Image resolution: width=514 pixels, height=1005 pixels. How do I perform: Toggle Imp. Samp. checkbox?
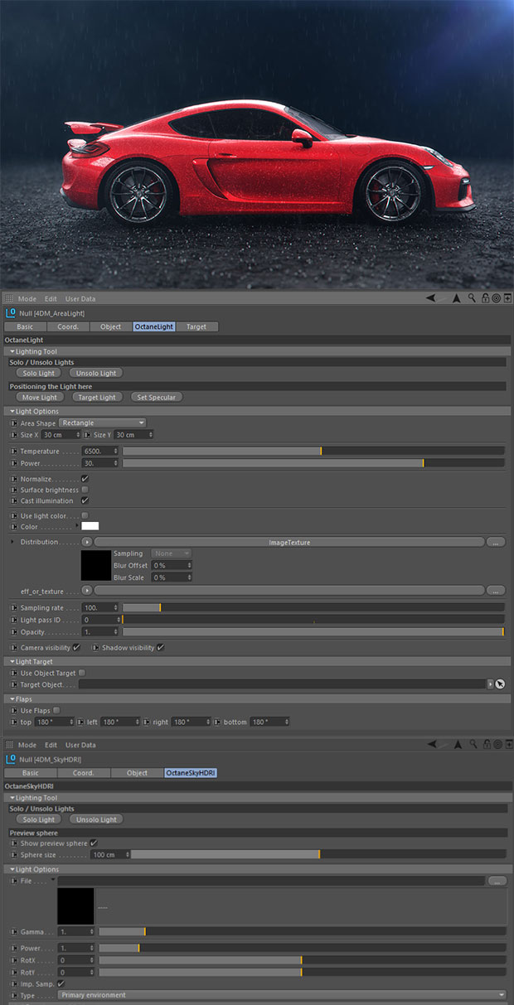(61, 983)
